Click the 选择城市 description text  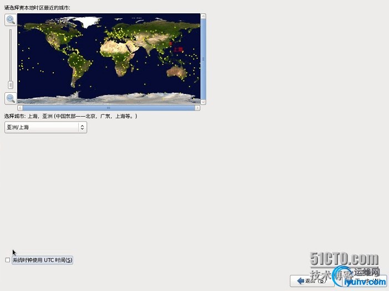point(70,116)
